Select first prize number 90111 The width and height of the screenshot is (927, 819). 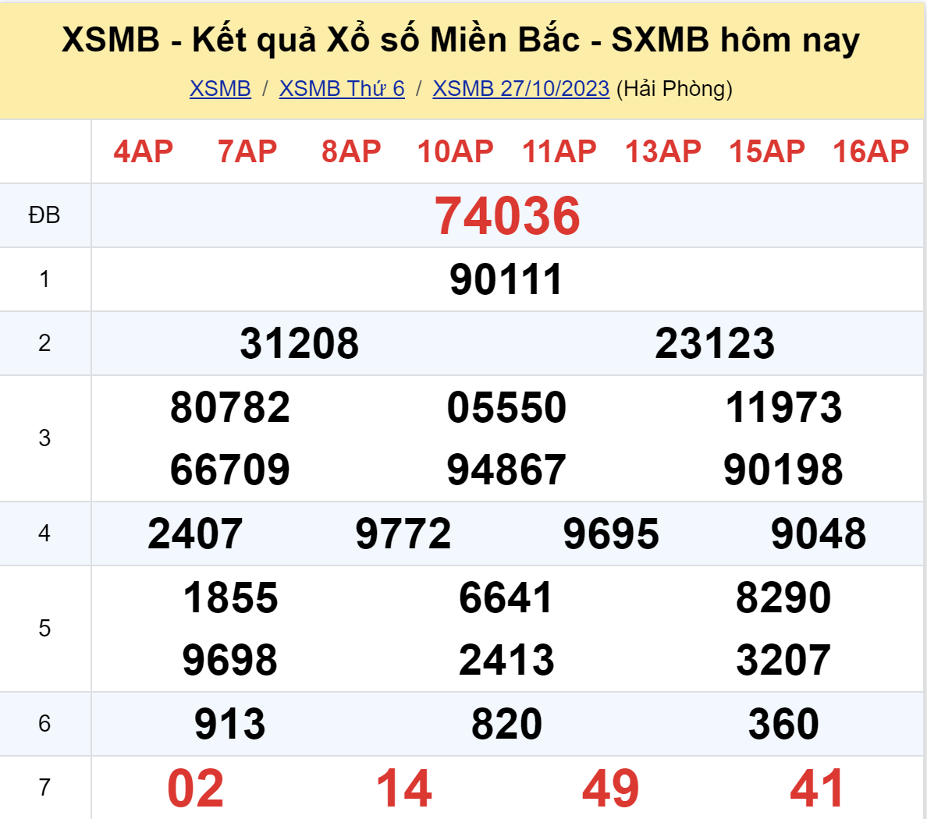tap(506, 279)
